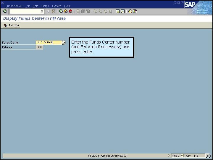Go back with the green Back icon

[x=61, y=12]
